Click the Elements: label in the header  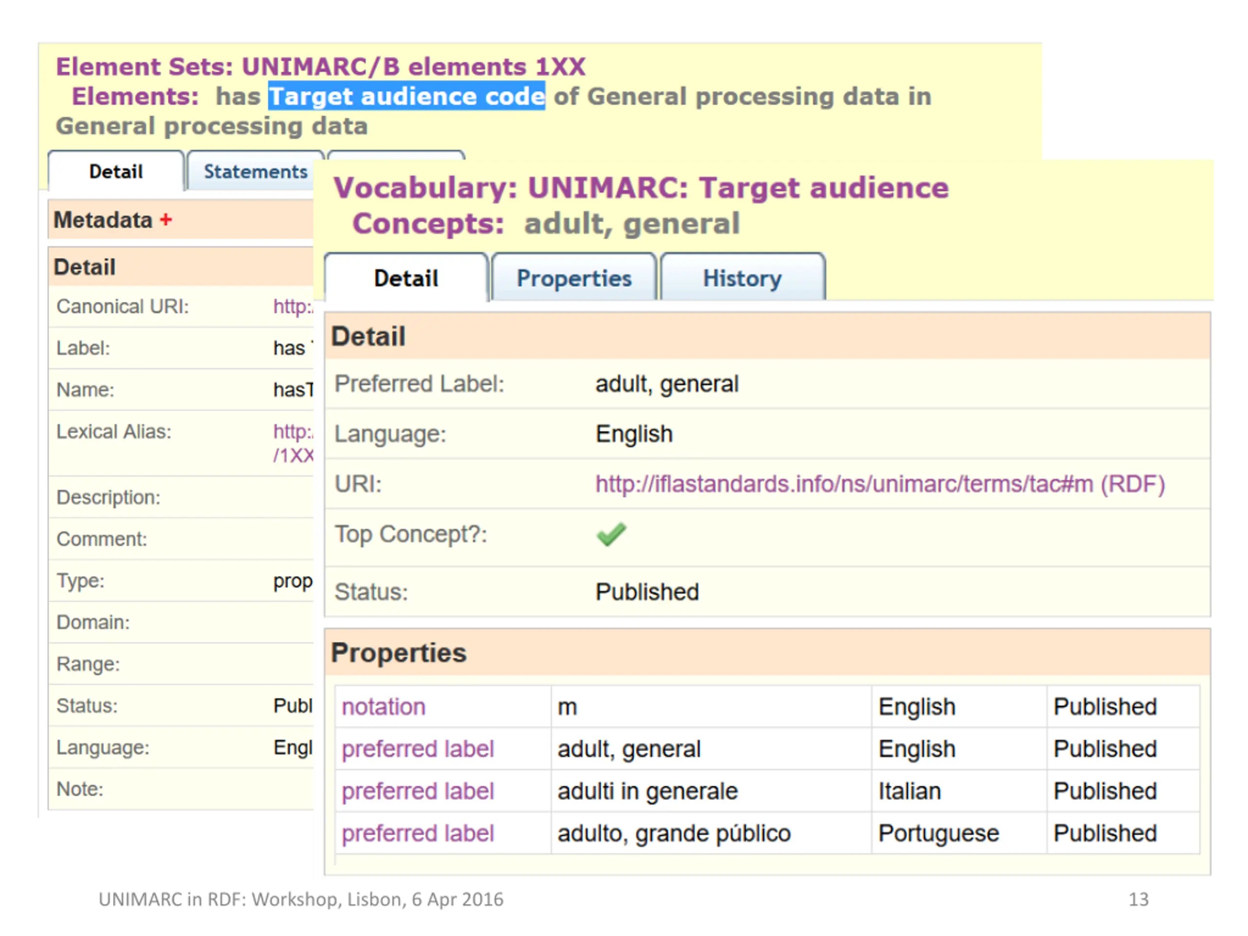pos(136,97)
